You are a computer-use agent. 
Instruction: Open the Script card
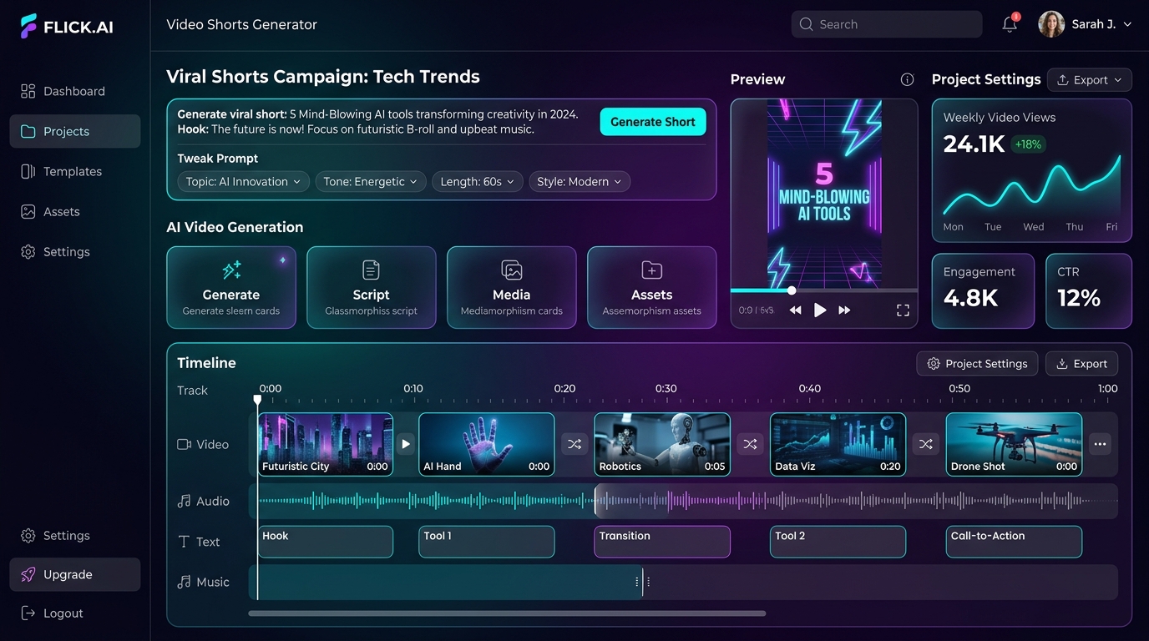click(x=372, y=287)
